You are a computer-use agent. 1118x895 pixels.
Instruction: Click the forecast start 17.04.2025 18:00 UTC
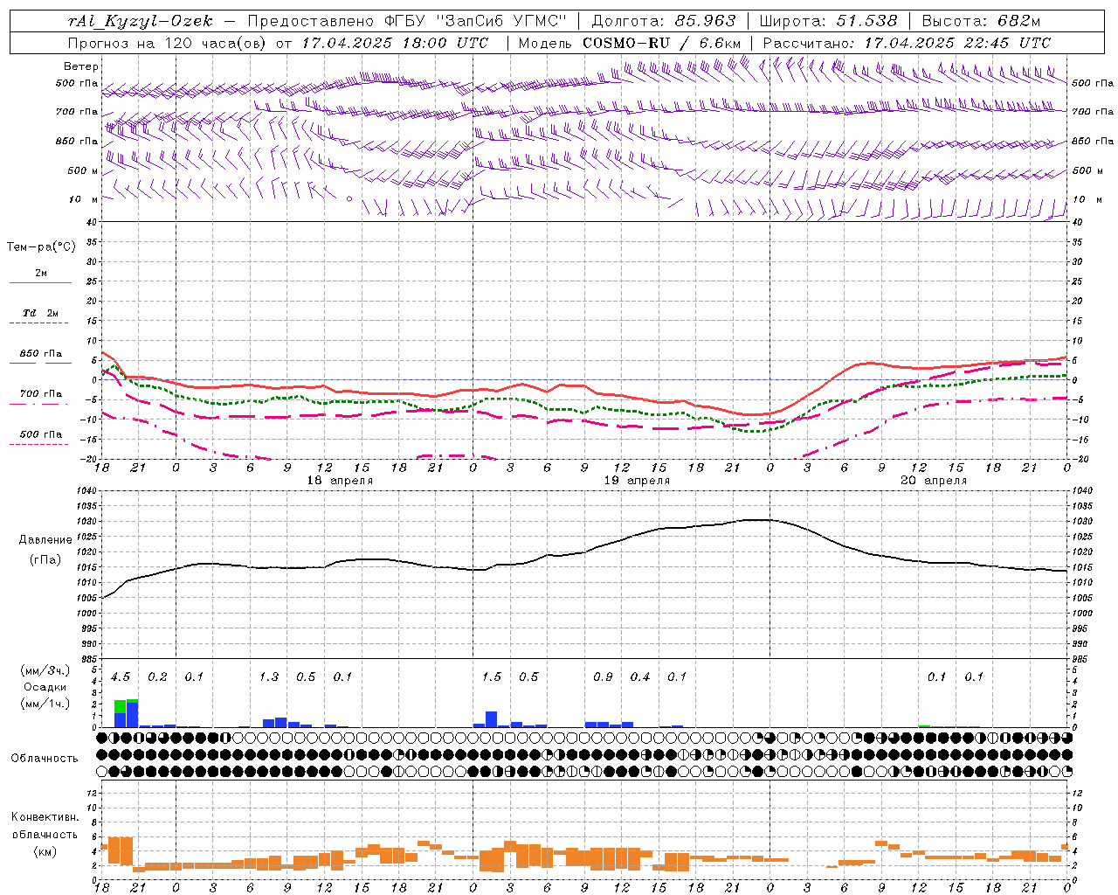(395, 43)
